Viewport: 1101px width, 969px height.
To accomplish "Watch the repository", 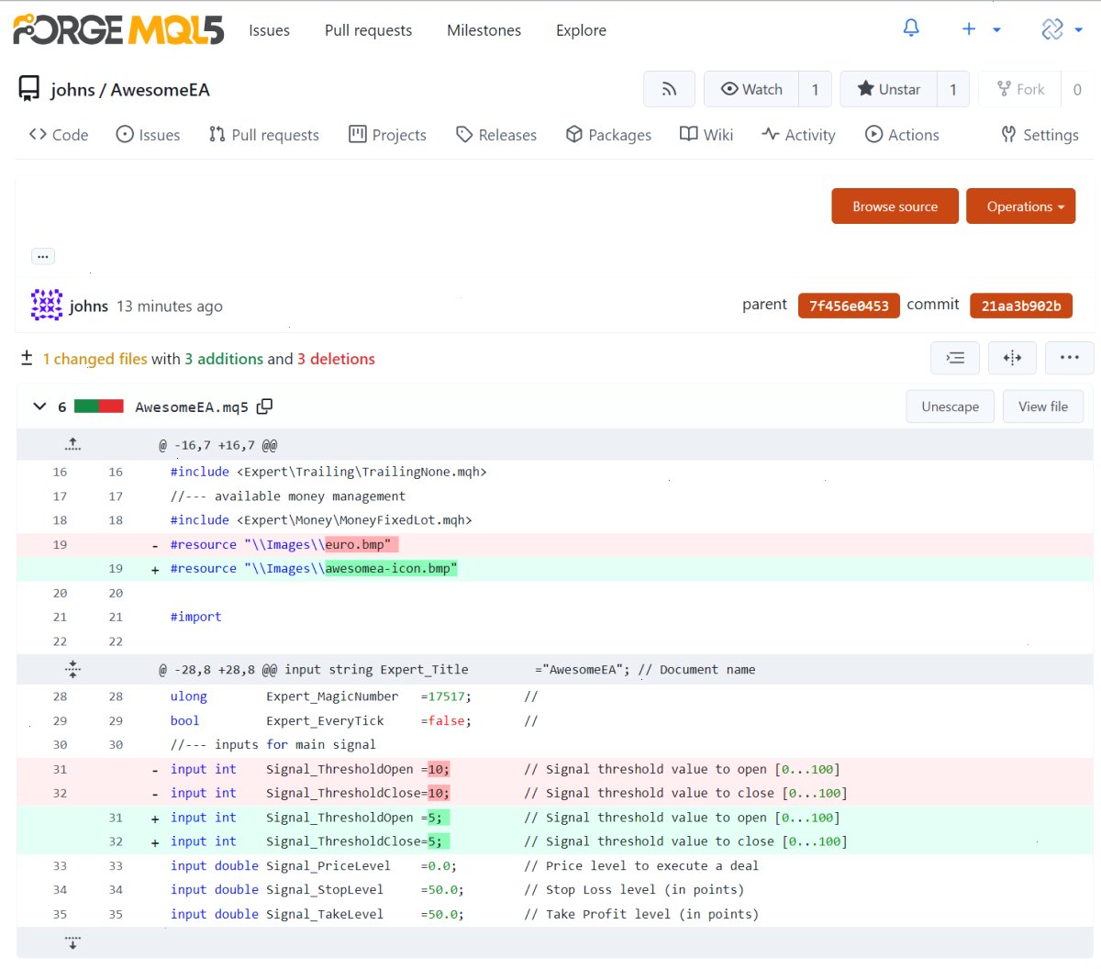I will point(751,89).
